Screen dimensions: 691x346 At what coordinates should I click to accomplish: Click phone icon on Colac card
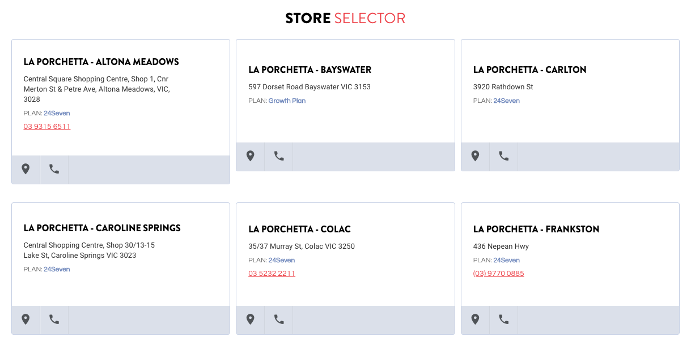pos(279,319)
